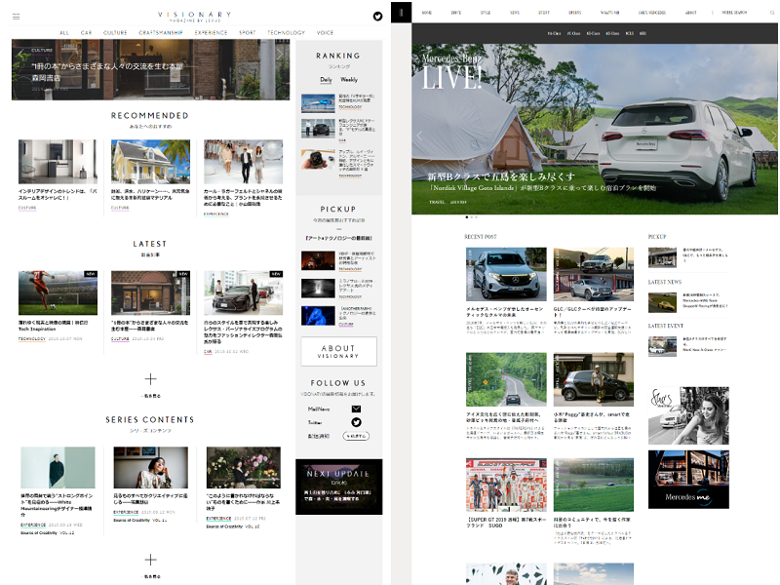Click the next arrow on Visionary hero banner

pos(280,54)
